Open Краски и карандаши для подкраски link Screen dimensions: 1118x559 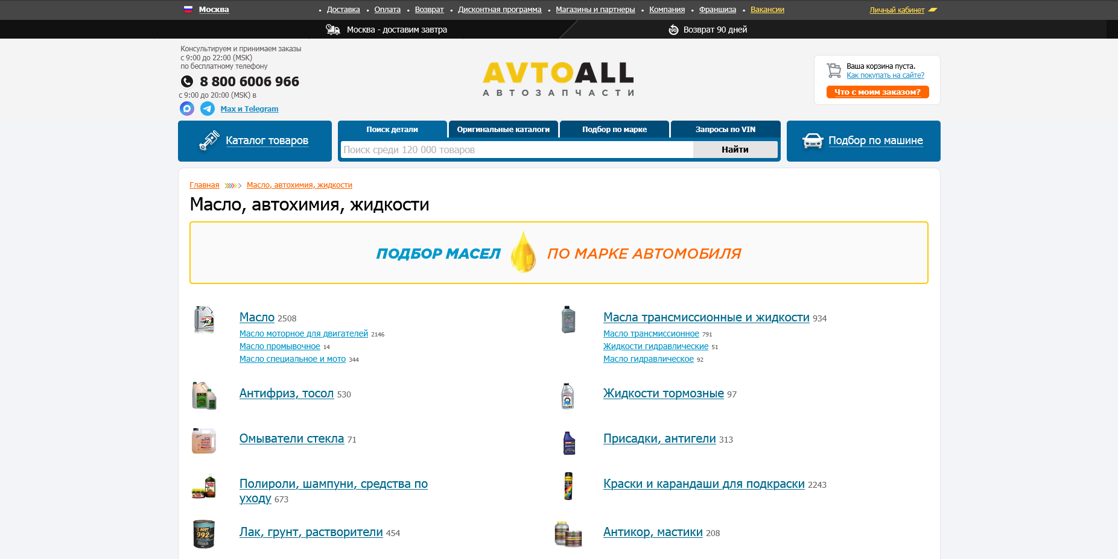coord(704,484)
